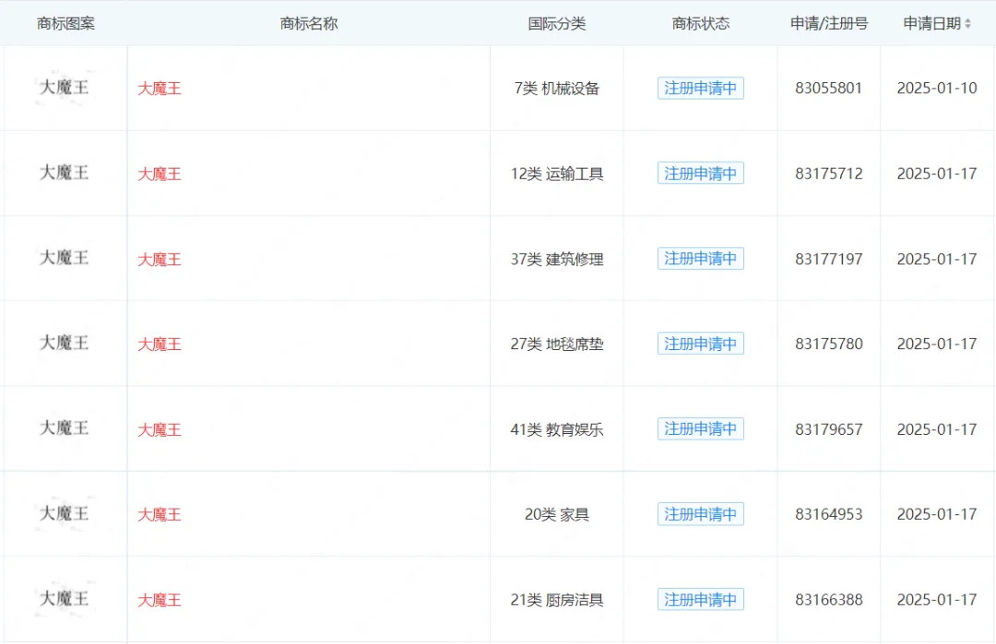This screenshot has width=996, height=644.
Task: Click the 申请/注册号 column header
Action: tap(829, 23)
